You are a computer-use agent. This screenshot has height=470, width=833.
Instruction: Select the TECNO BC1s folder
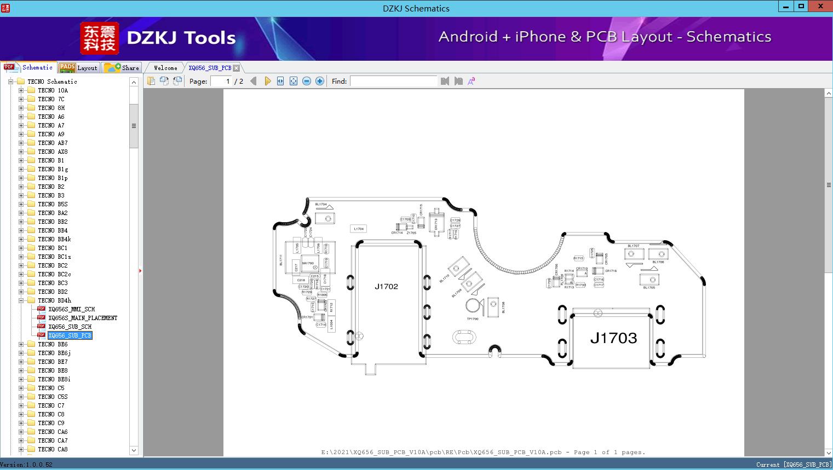tap(54, 257)
